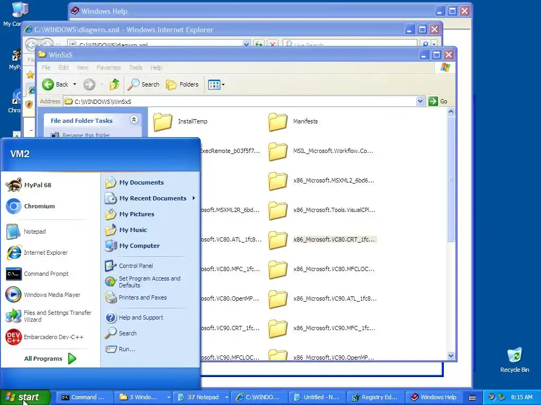Click the system clock showing 8:15 AM
The width and height of the screenshot is (541, 405).
[x=521, y=397]
